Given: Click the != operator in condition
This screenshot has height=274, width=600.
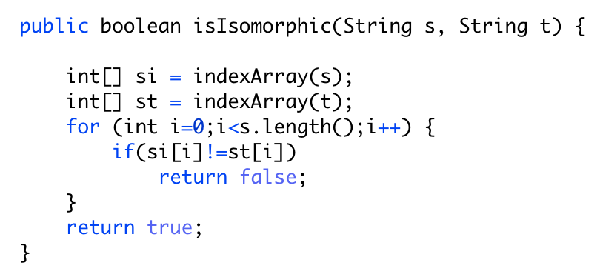Looking at the screenshot, I should (216, 153).
